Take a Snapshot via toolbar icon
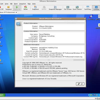The height and width of the screenshot is (100, 100). (x=35, y=8)
